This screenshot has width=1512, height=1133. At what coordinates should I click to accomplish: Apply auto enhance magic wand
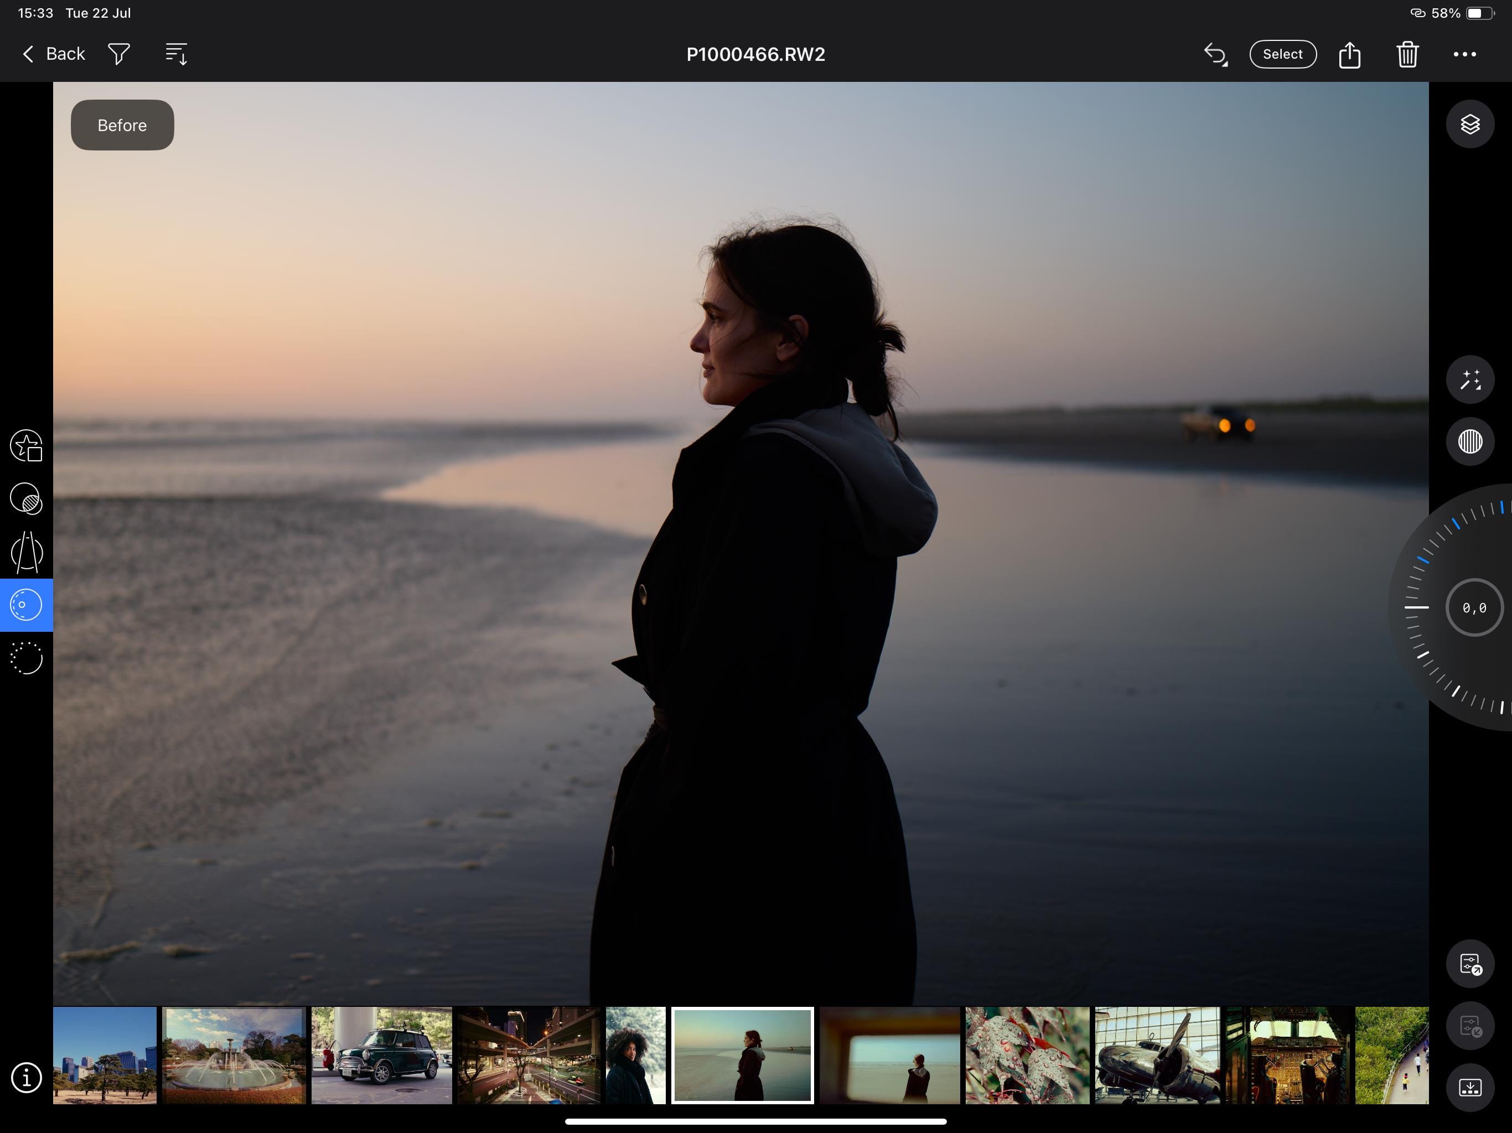click(x=1469, y=380)
